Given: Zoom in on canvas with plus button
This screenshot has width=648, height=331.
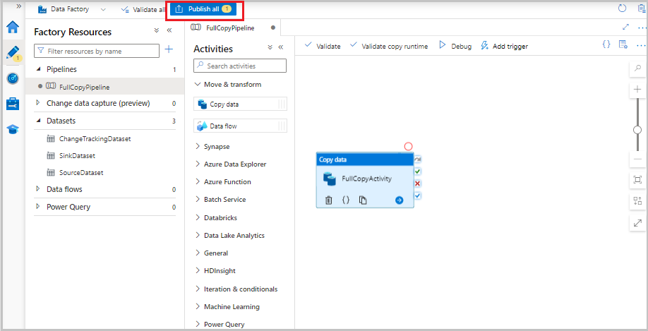Looking at the screenshot, I should [x=637, y=90].
